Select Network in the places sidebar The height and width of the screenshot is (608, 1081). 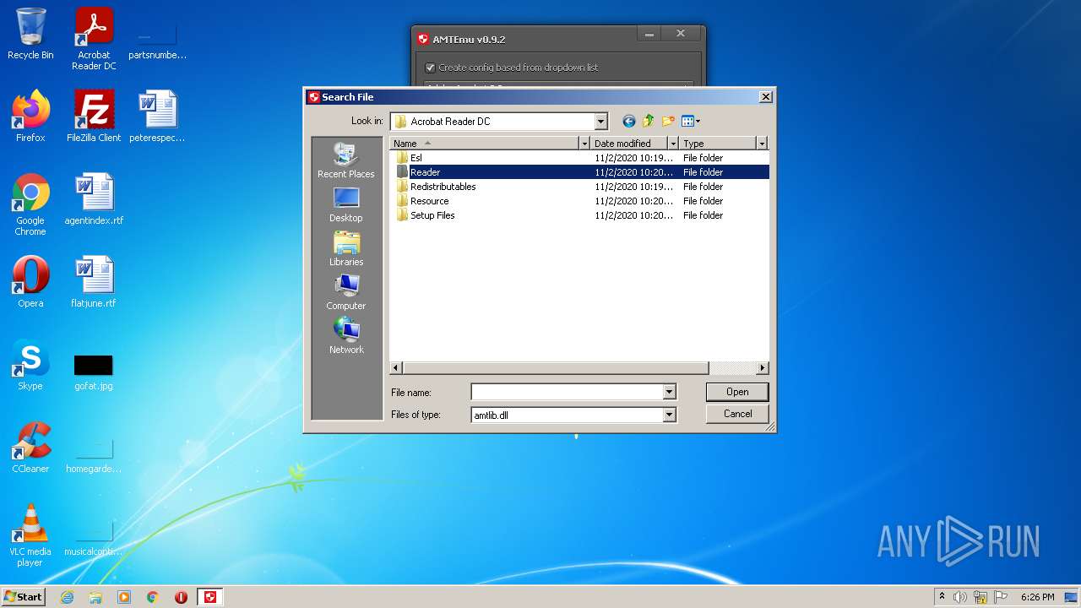tap(346, 336)
